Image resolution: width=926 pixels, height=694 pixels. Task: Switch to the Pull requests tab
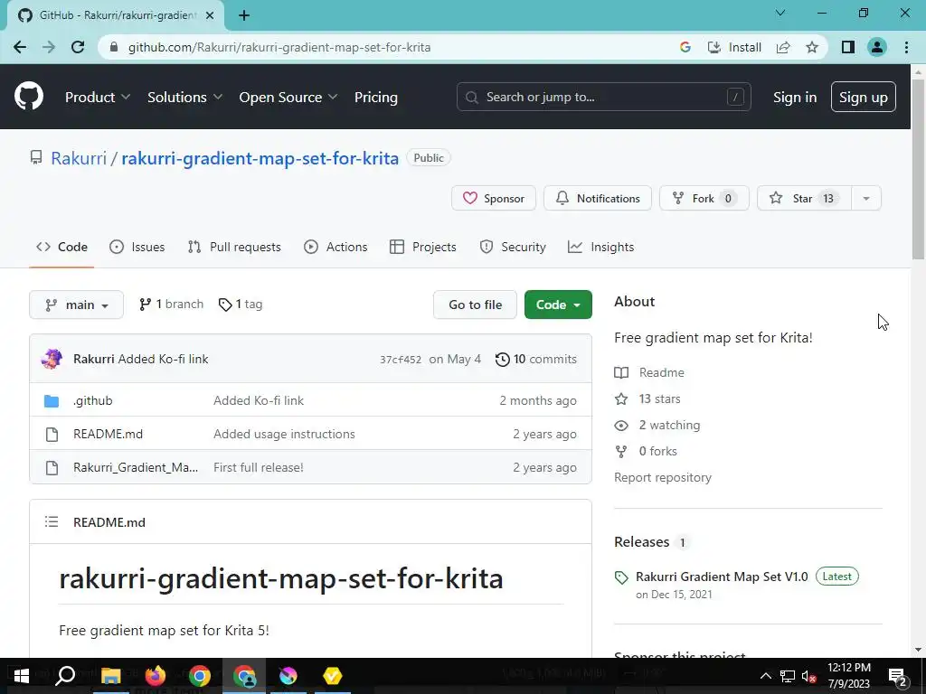pyautogui.click(x=234, y=247)
